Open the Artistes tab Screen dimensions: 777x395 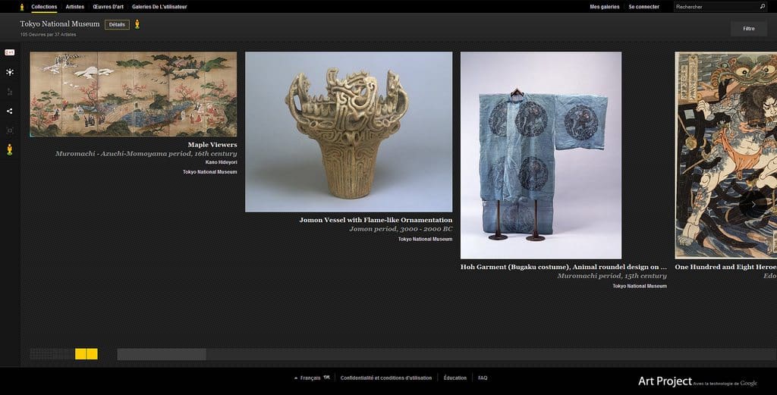[x=75, y=7]
